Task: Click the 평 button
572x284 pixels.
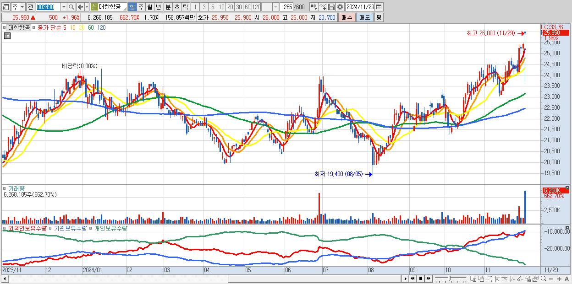Action: (x=379, y=17)
